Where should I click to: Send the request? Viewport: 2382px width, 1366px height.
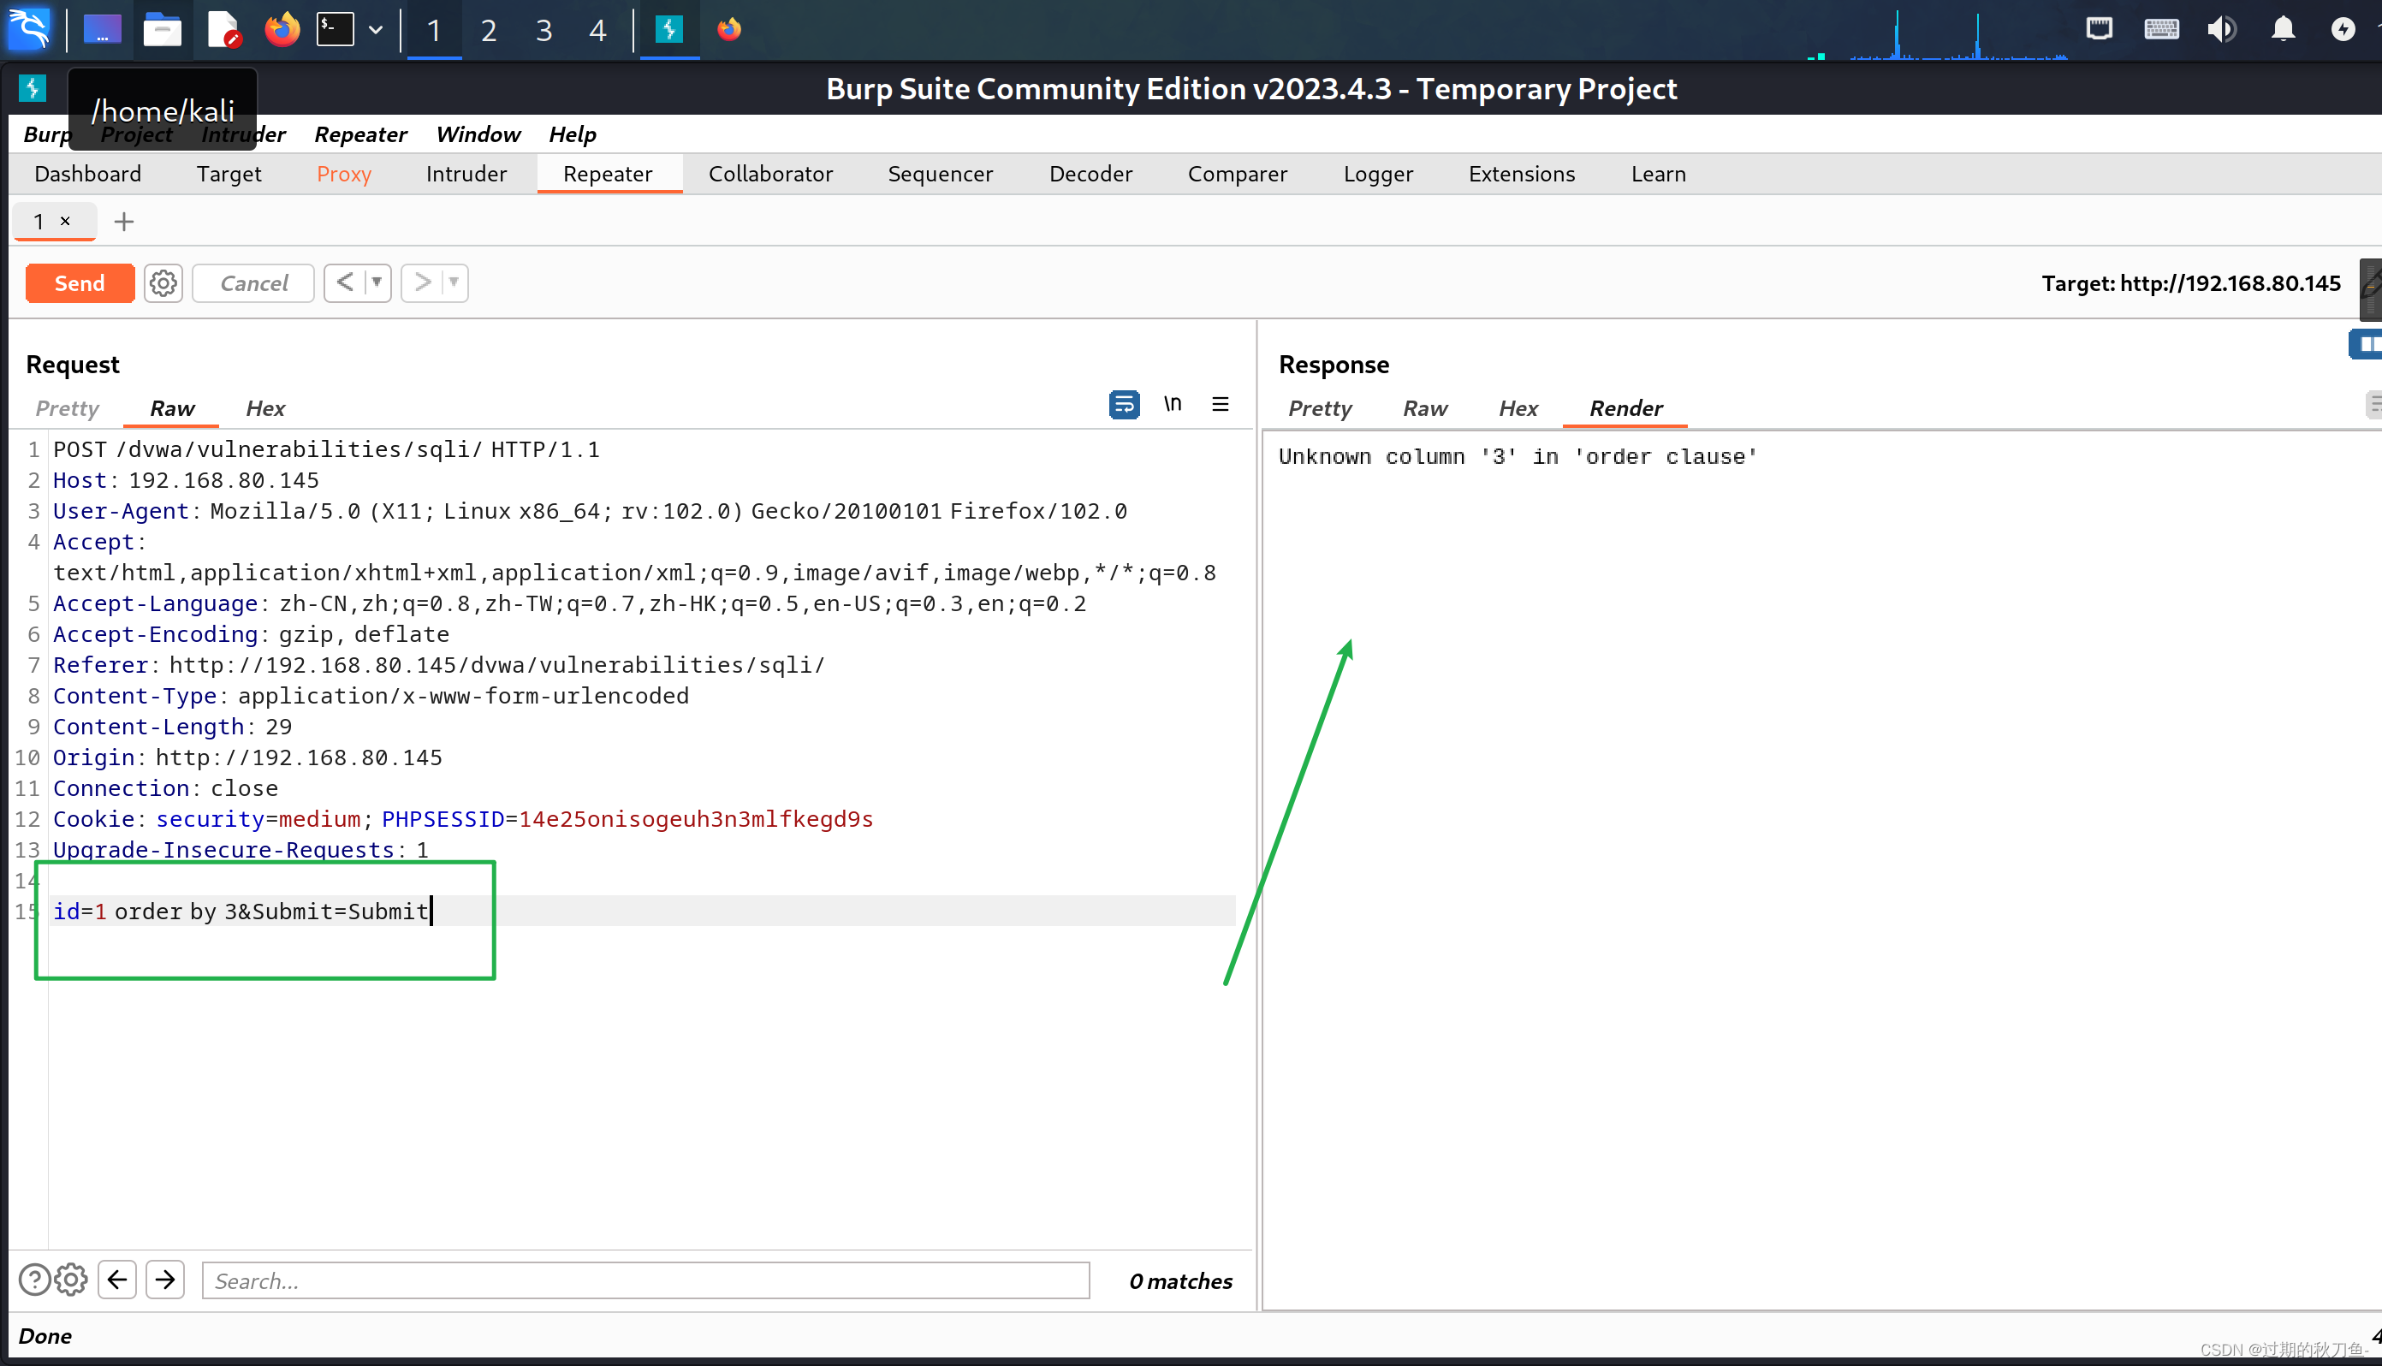click(x=80, y=282)
